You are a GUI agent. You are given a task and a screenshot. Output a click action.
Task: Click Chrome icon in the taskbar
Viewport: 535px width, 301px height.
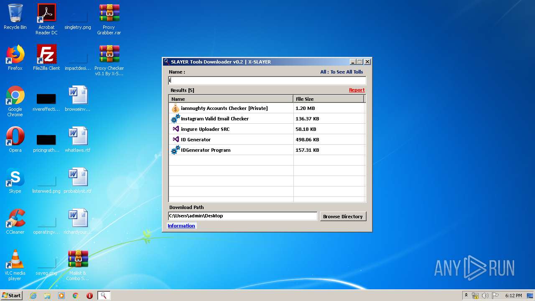pyautogui.click(x=76, y=296)
